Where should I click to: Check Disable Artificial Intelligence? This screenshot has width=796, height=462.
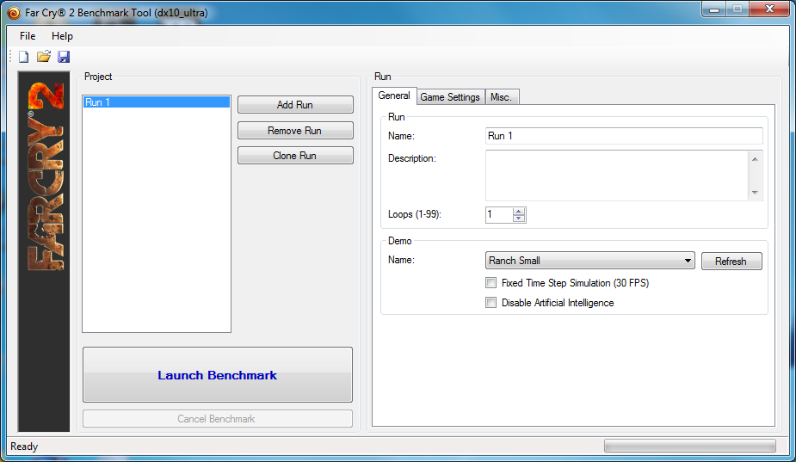[x=491, y=303]
